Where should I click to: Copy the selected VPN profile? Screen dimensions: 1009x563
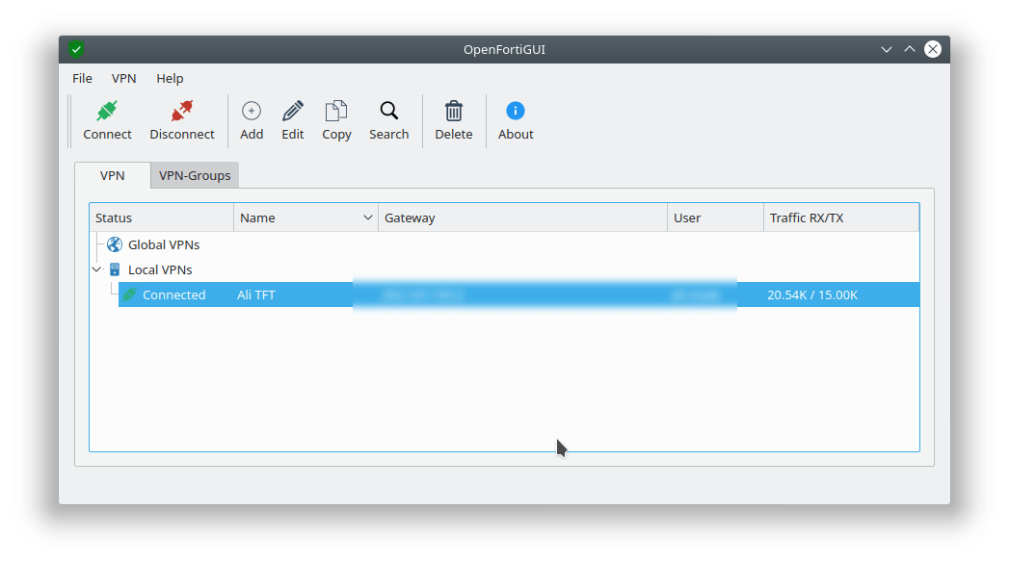click(x=336, y=111)
